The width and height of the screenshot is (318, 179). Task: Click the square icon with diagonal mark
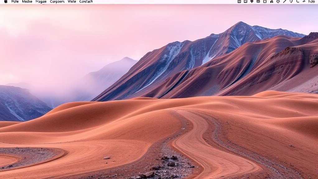coord(265,2)
